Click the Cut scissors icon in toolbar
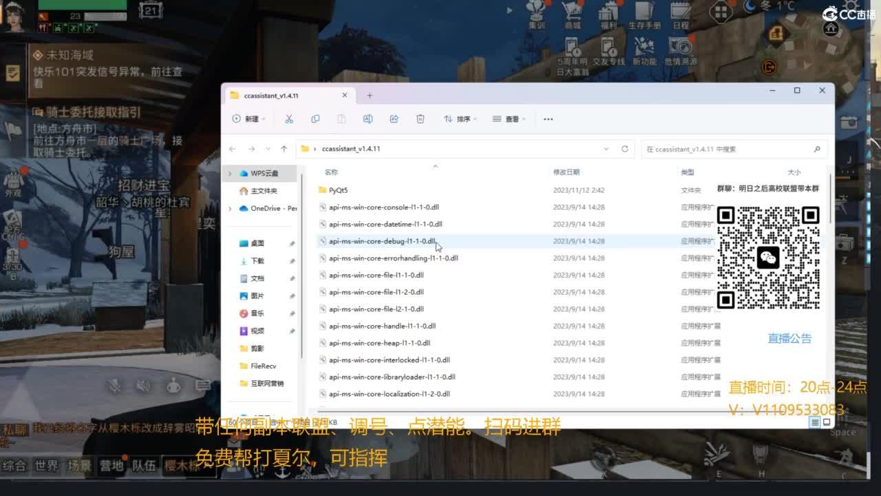 point(289,119)
